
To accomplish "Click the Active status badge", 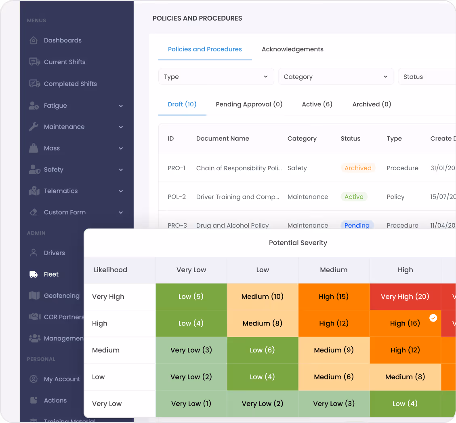I will [354, 197].
